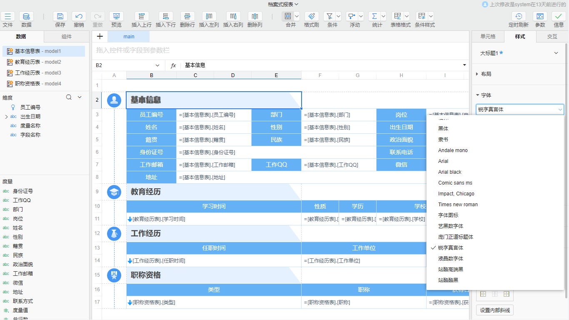Switch to the 交互 tab

[552, 37]
